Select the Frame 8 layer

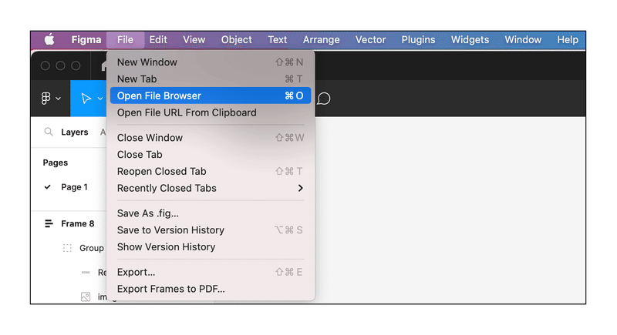tap(78, 224)
